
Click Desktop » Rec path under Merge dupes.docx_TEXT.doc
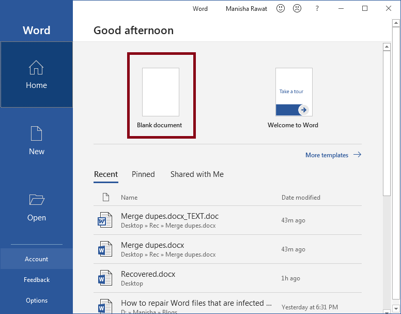pos(168,226)
